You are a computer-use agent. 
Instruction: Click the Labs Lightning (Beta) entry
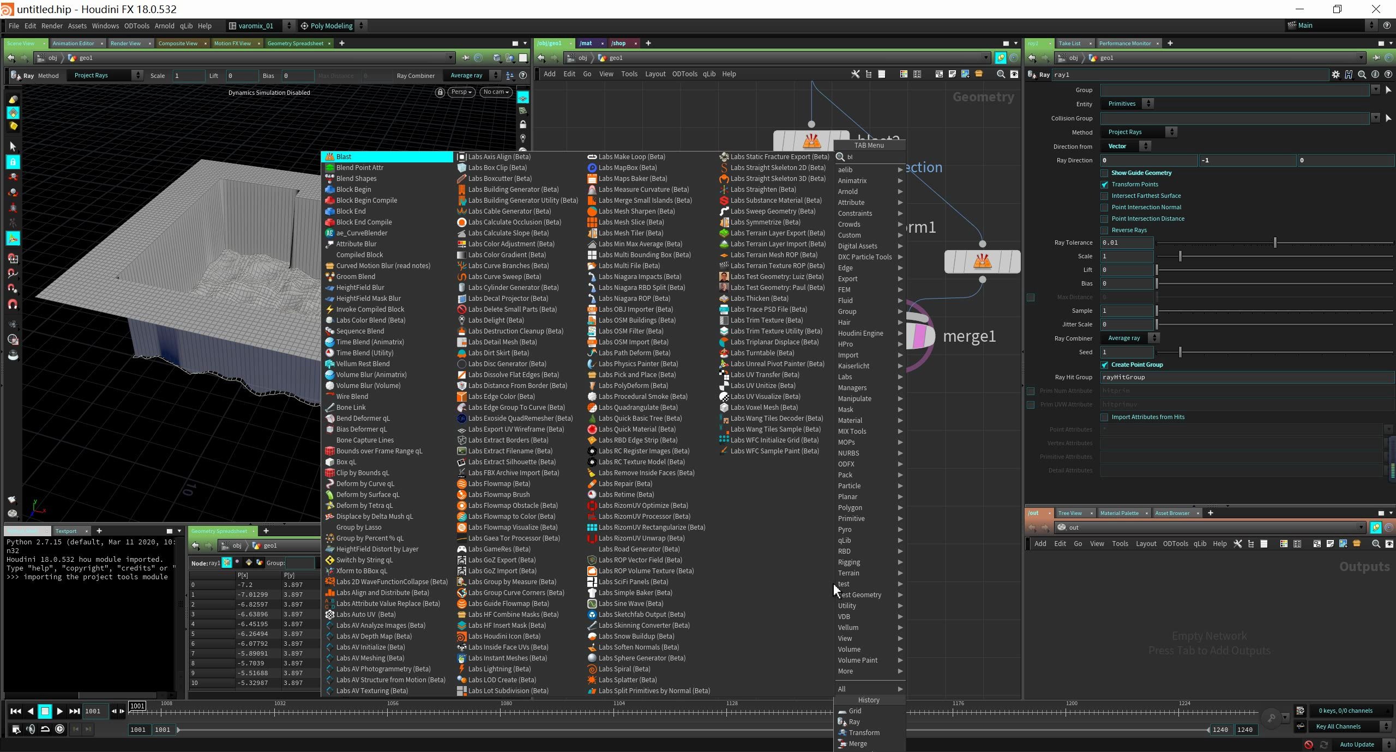tap(498, 669)
